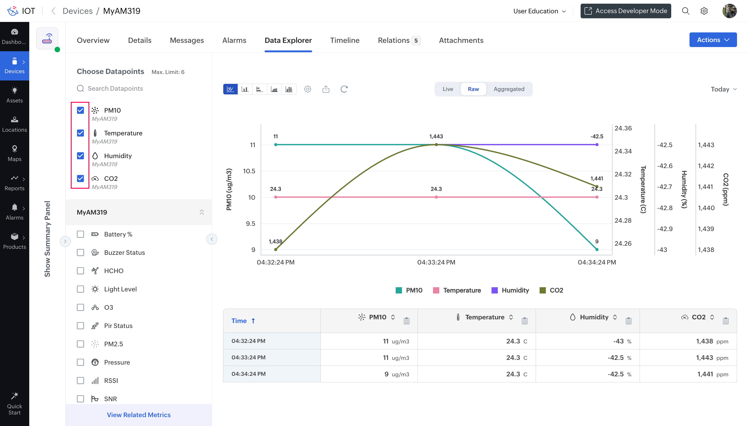Uncheck the Humidity datapoint
Screen dimensions: 748x426
point(80,156)
